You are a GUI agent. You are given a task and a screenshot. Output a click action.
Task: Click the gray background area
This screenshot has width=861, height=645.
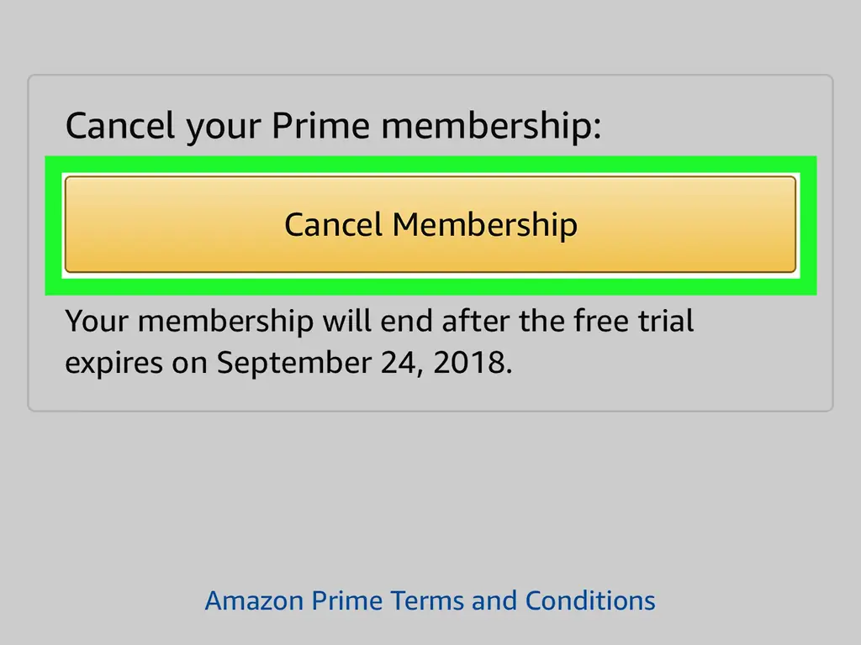pyautogui.click(x=430, y=496)
